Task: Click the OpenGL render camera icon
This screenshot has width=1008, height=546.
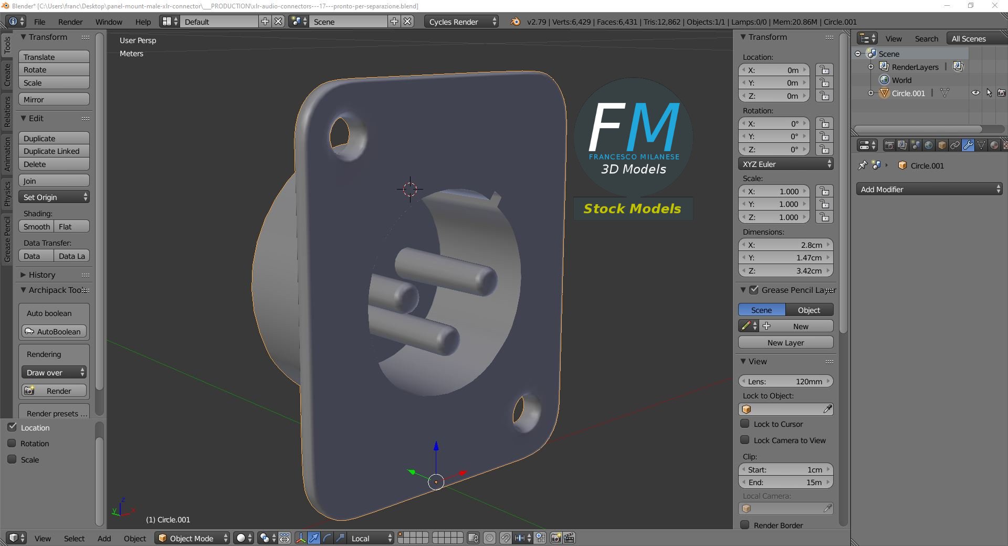Action: point(555,538)
